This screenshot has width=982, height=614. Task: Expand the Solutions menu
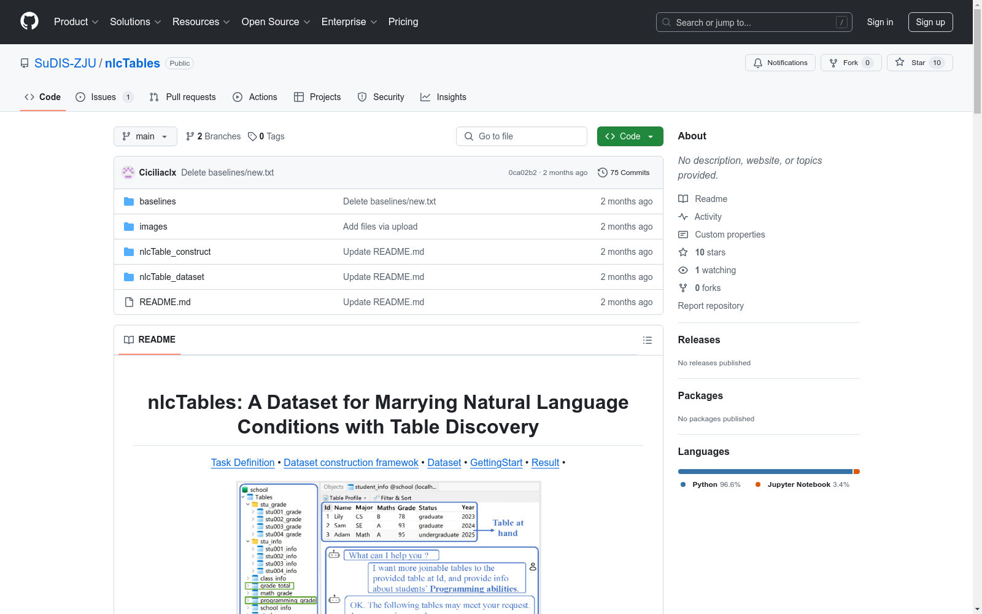click(x=136, y=21)
